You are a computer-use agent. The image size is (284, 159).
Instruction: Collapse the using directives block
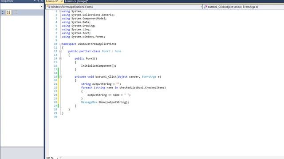(60, 11)
